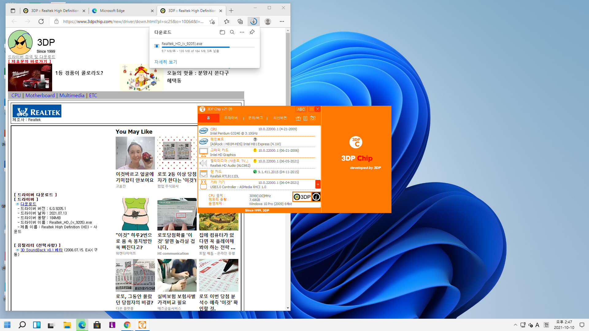Click the graphics card warning icon
589x331 pixels.
[255, 150]
